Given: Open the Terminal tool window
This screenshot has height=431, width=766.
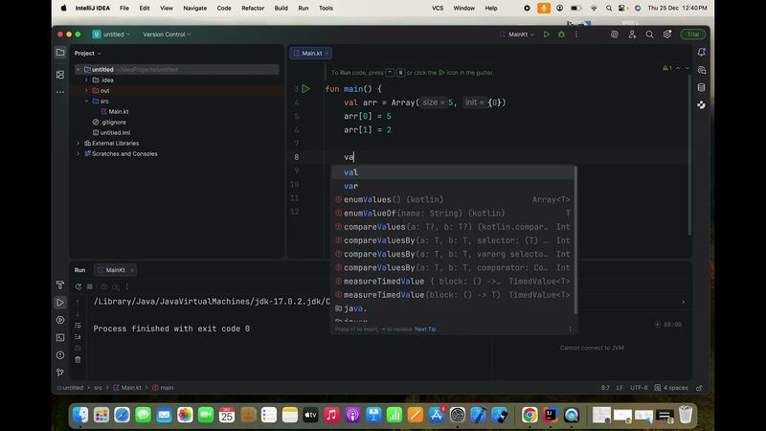Looking at the screenshot, I should pos(60,337).
